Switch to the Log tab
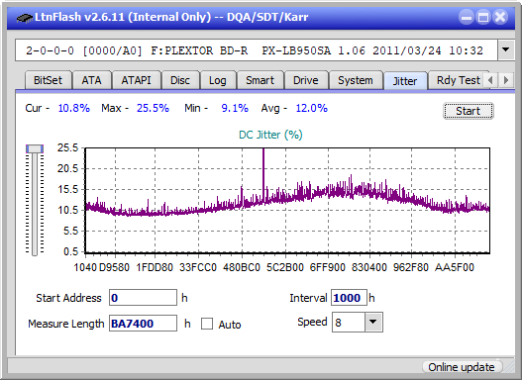This screenshot has height=380, width=522. click(x=217, y=80)
